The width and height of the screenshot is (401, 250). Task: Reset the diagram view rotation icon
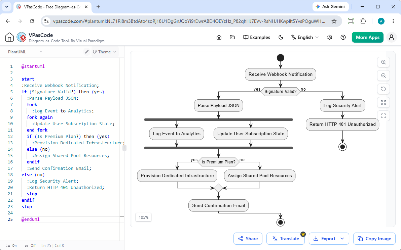(384, 89)
